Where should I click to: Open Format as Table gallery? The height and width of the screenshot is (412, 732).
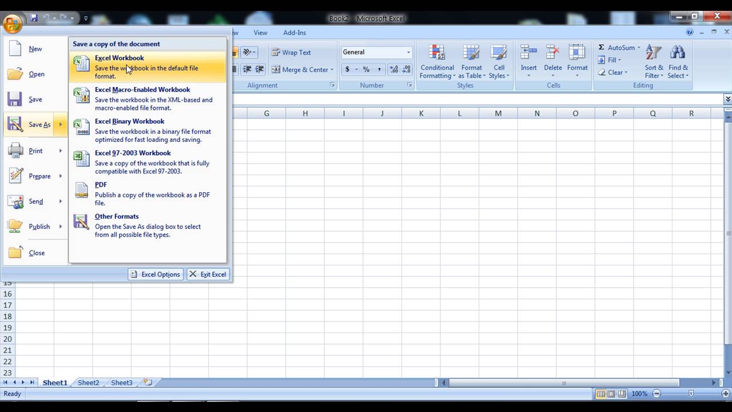point(472,62)
